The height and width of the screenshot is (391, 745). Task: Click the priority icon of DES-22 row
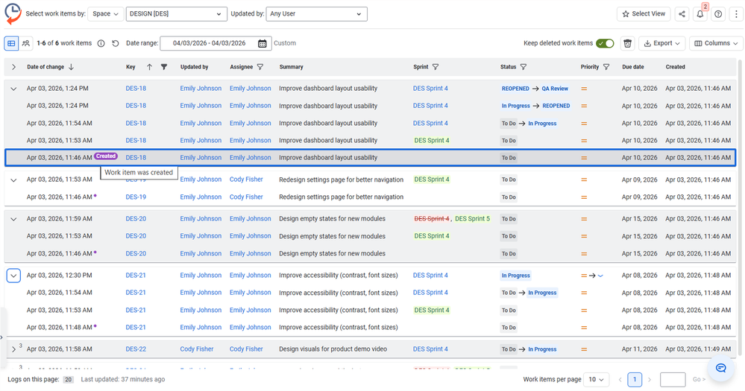(584, 349)
